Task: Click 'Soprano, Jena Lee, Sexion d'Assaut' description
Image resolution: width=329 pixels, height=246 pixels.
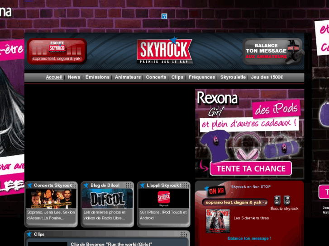Action: pos(51,215)
